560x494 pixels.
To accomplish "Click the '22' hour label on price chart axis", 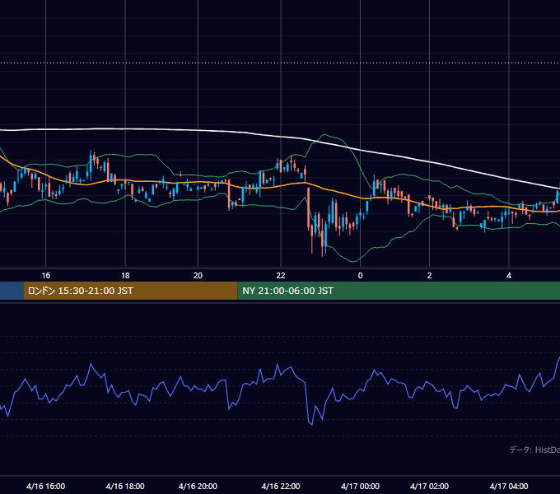I will coord(281,276).
